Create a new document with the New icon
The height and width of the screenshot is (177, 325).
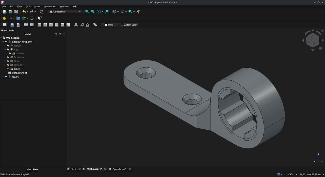(x=5, y=12)
